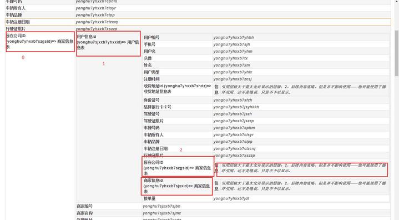Screen dimensions: 399x220
Task: Click the 驾驶证照片 label cell
Action: (154, 121)
